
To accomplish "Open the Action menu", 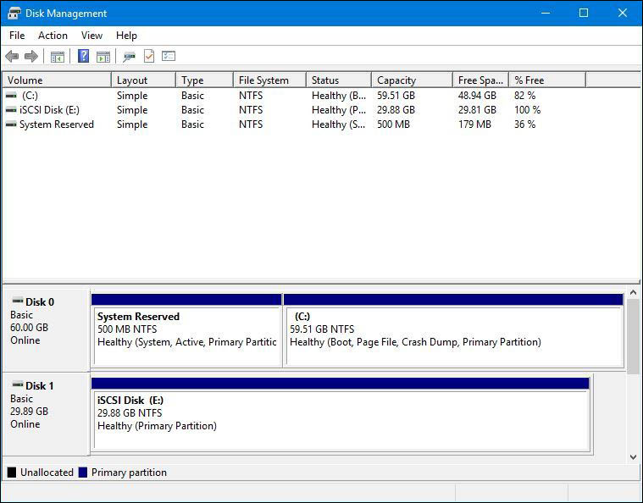I will [53, 36].
